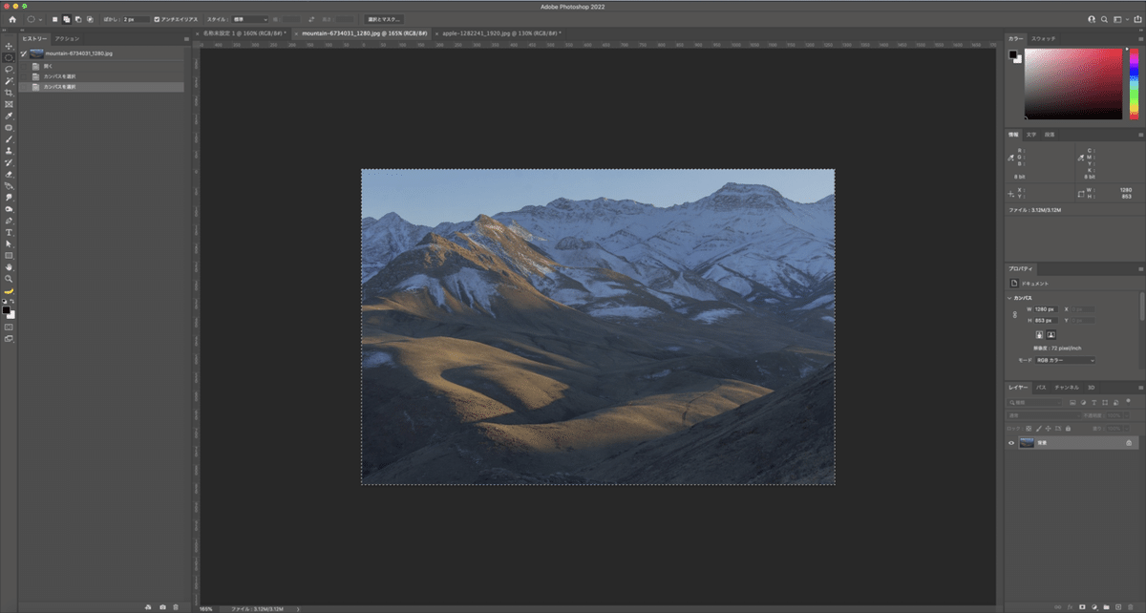Select the Rectangle shape tool

point(9,256)
